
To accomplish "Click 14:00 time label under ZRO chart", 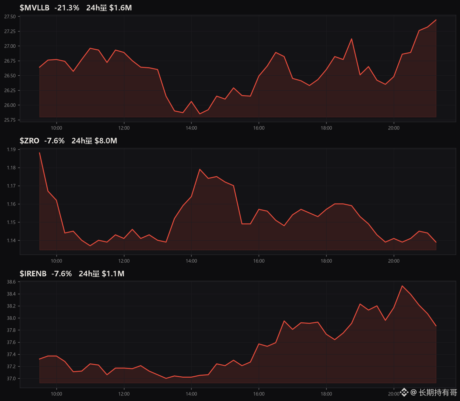I will pyautogui.click(x=192, y=261).
